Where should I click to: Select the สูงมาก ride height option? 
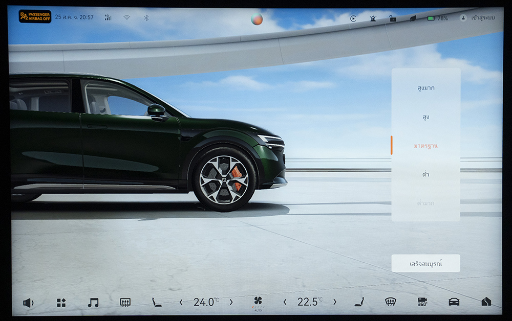coord(425,88)
